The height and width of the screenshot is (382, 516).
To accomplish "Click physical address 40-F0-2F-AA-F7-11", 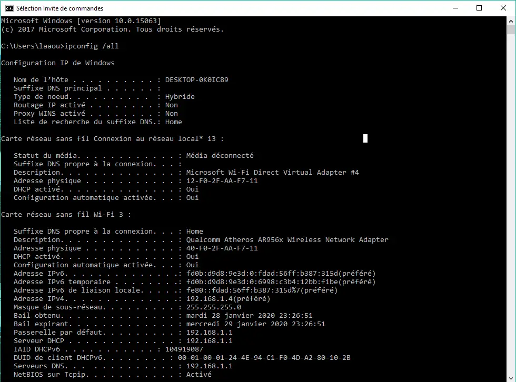I will (222, 248).
